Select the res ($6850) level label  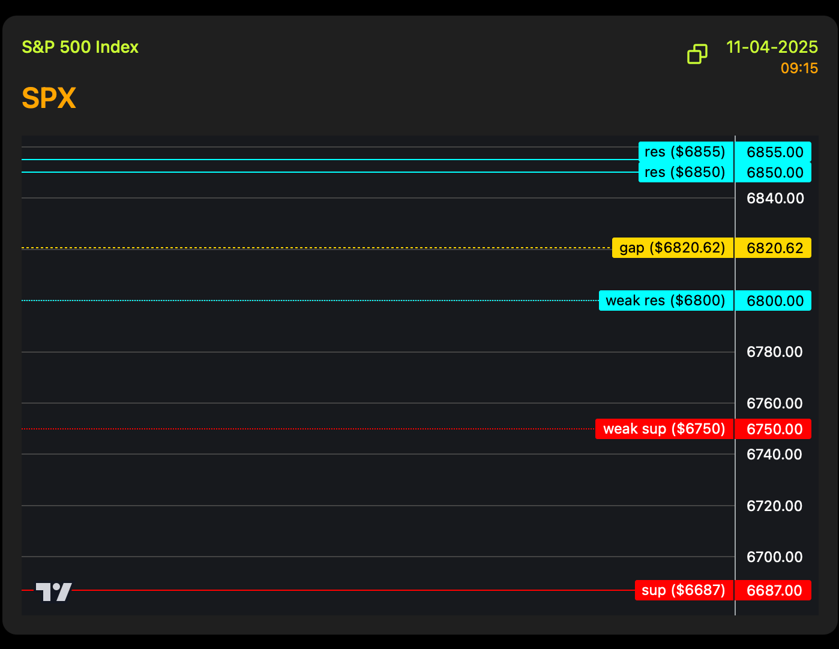pos(685,173)
